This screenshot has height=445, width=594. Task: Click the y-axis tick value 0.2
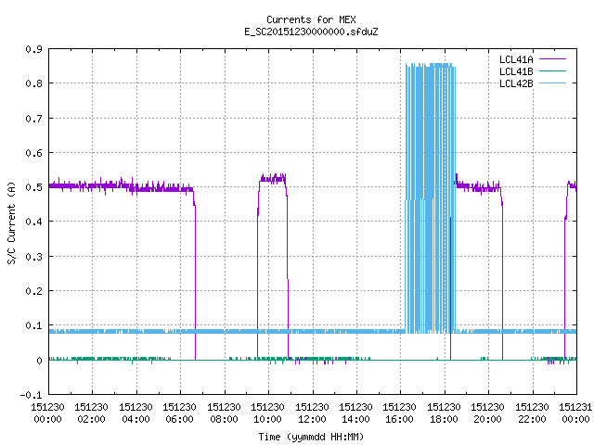(33, 291)
